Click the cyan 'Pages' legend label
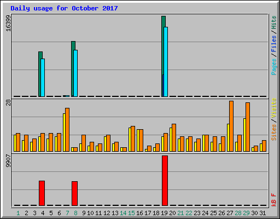 click(x=274, y=67)
